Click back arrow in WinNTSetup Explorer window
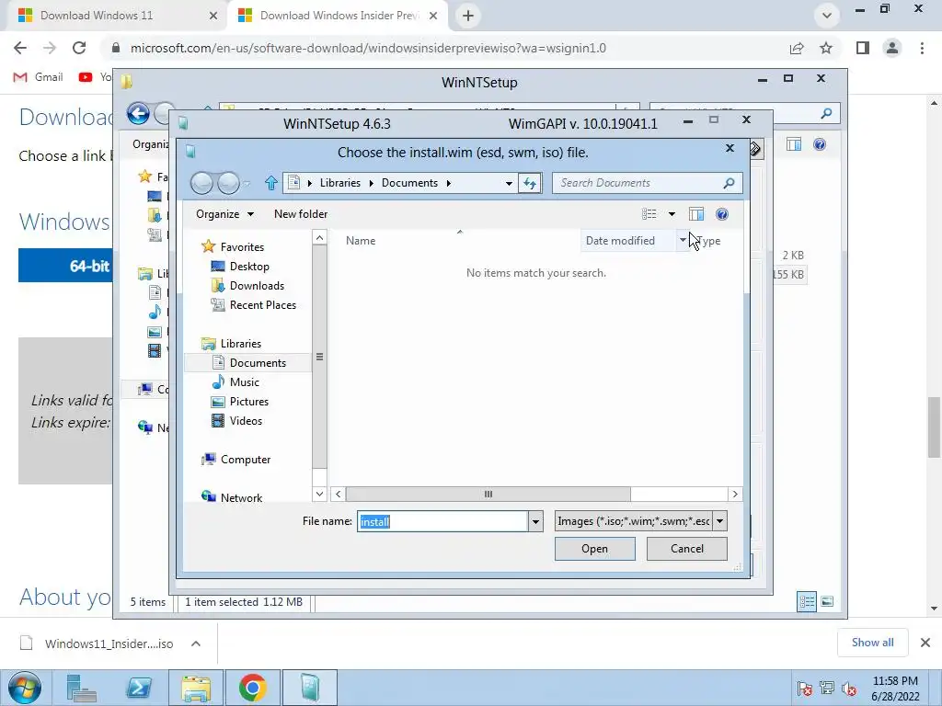This screenshot has width=942, height=706. tap(138, 113)
